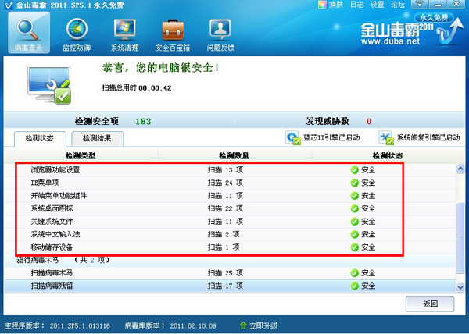Open the title bar dropdown menu button
This screenshot has width=469, height=334.
420,4
